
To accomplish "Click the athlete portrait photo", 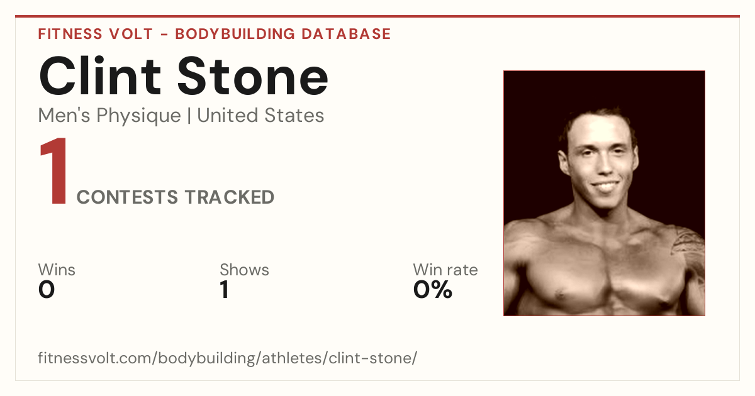I will coord(604,193).
